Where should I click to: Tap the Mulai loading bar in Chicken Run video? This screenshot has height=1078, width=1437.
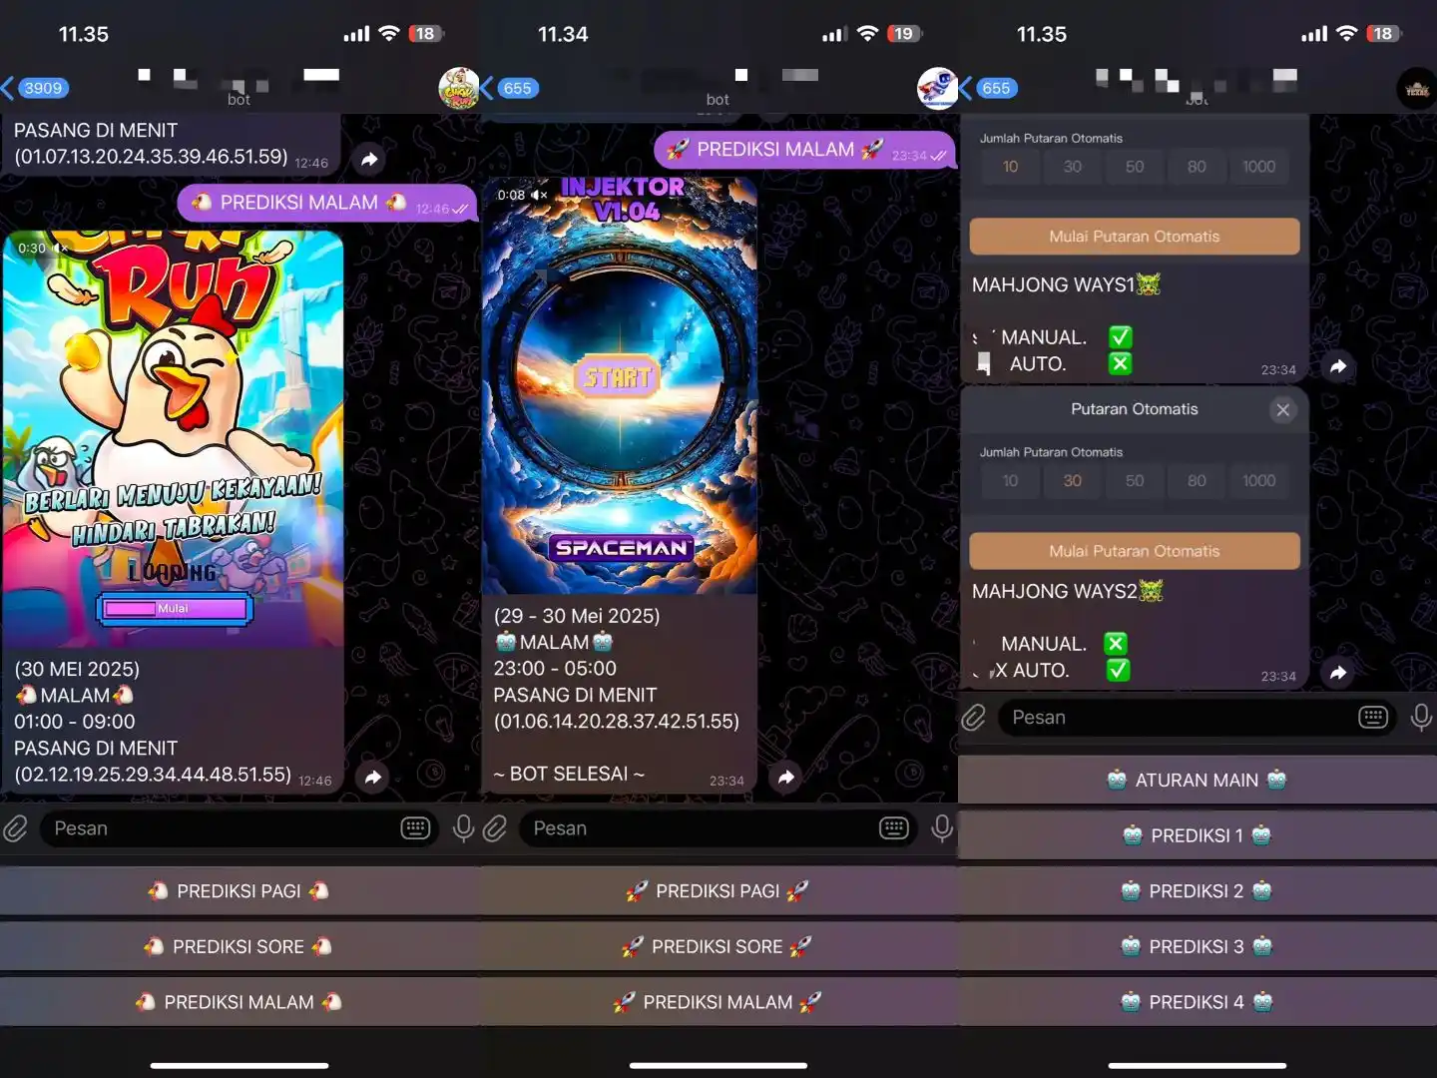[x=174, y=608]
